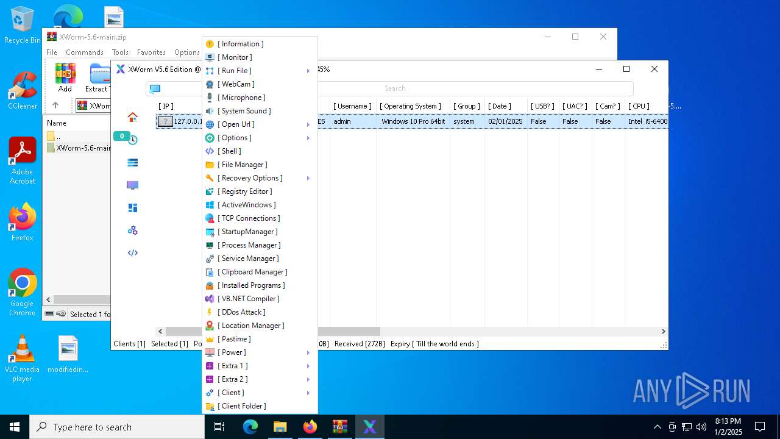Click the XWorm sidebar code brackets icon
780x439 pixels.
(132, 253)
